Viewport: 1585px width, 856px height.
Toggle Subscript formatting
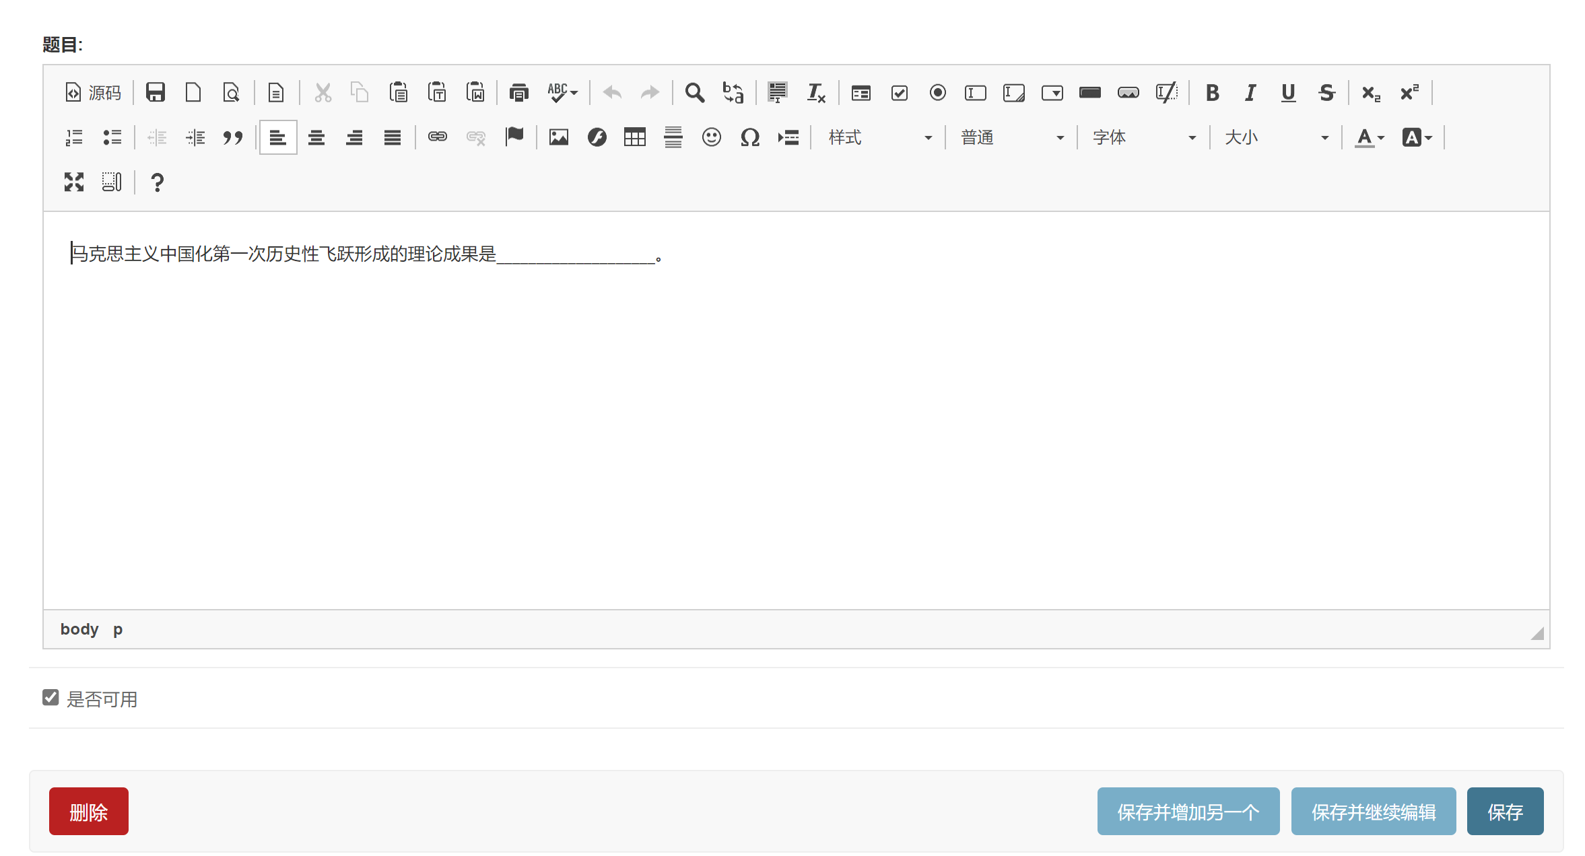1371,92
